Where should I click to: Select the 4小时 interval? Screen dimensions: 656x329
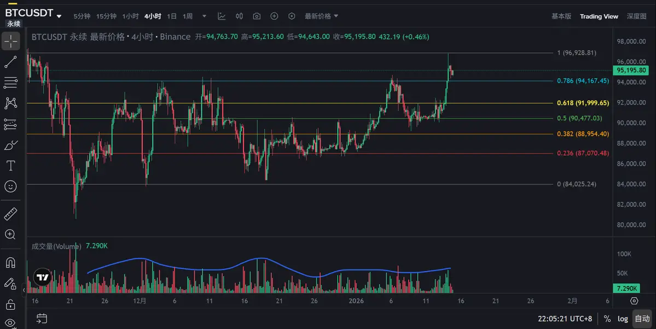click(x=153, y=16)
